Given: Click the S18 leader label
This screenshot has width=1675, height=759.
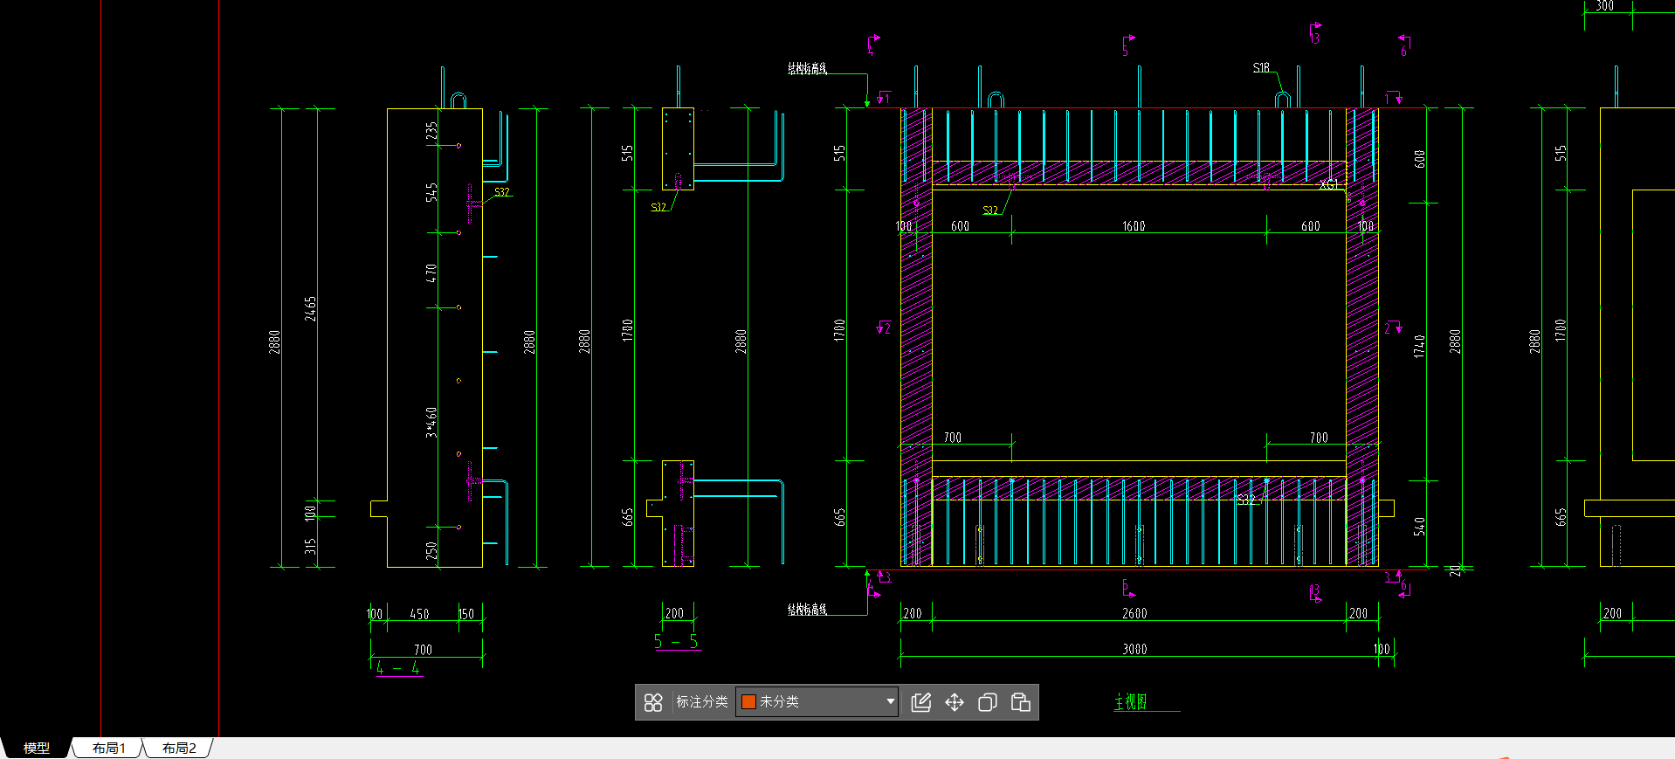Looking at the screenshot, I should tap(1261, 67).
